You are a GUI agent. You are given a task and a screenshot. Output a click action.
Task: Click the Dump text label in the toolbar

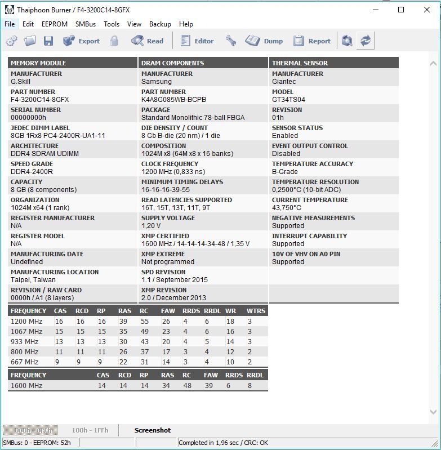click(x=273, y=41)
